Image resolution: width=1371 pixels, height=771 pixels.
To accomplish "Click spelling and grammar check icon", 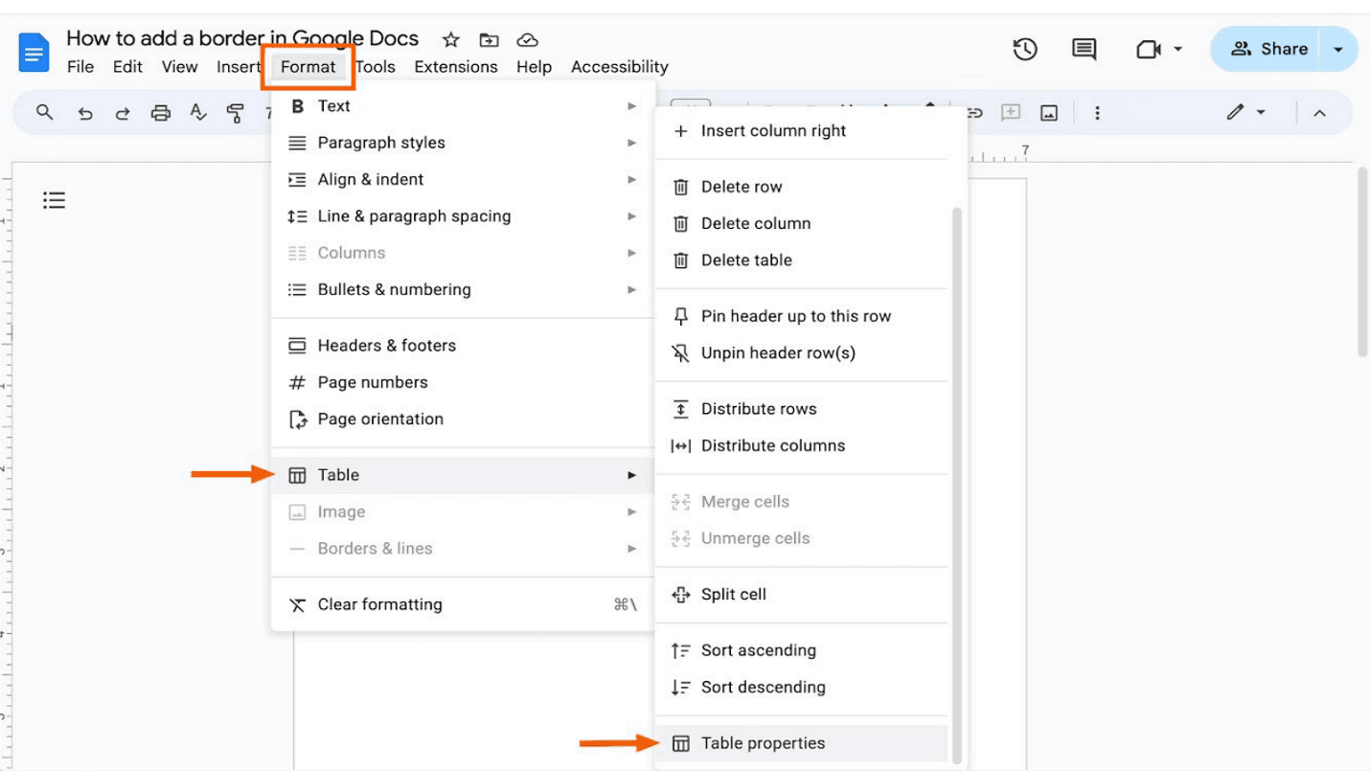I will [198, 113].
